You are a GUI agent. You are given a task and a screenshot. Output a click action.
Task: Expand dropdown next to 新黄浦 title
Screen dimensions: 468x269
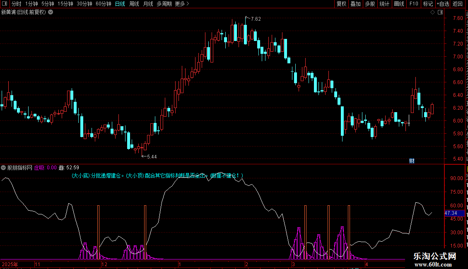pyautogui.click(x=51, y=12)
